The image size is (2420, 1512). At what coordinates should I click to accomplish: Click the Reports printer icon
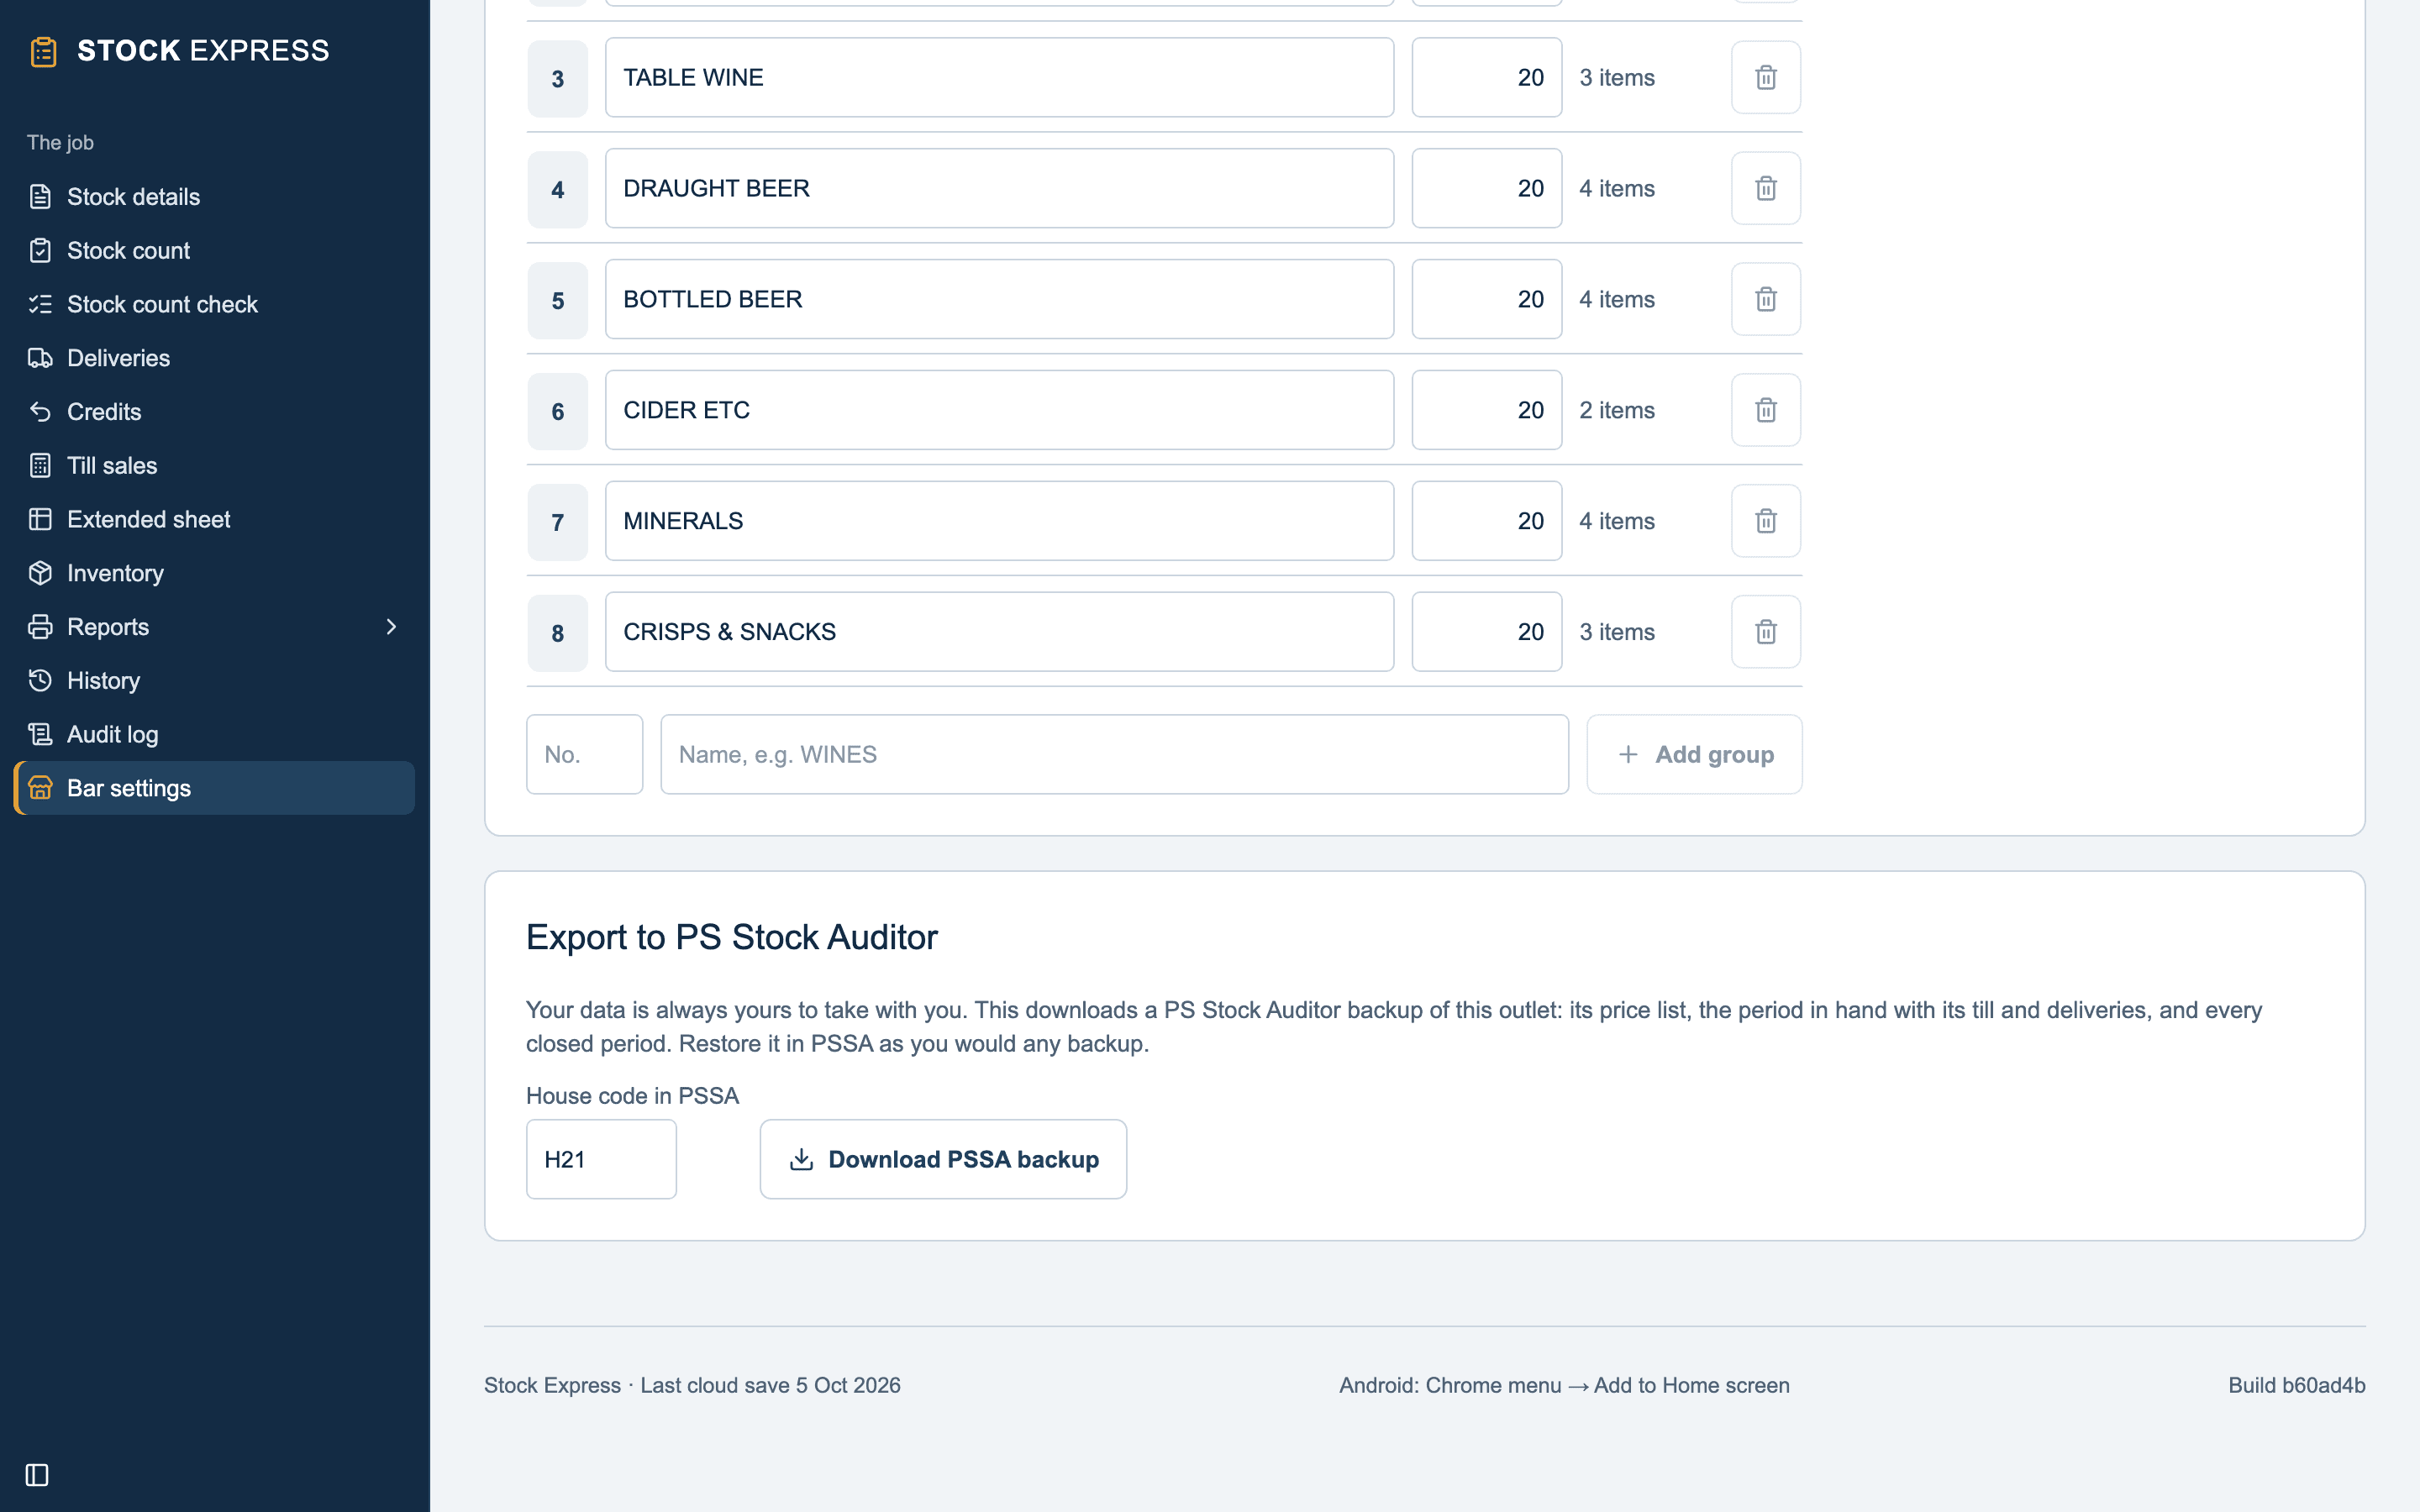(40, 627)
